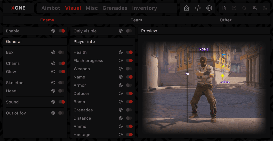Enable the Only visible toggle

[x=129, y=31]
